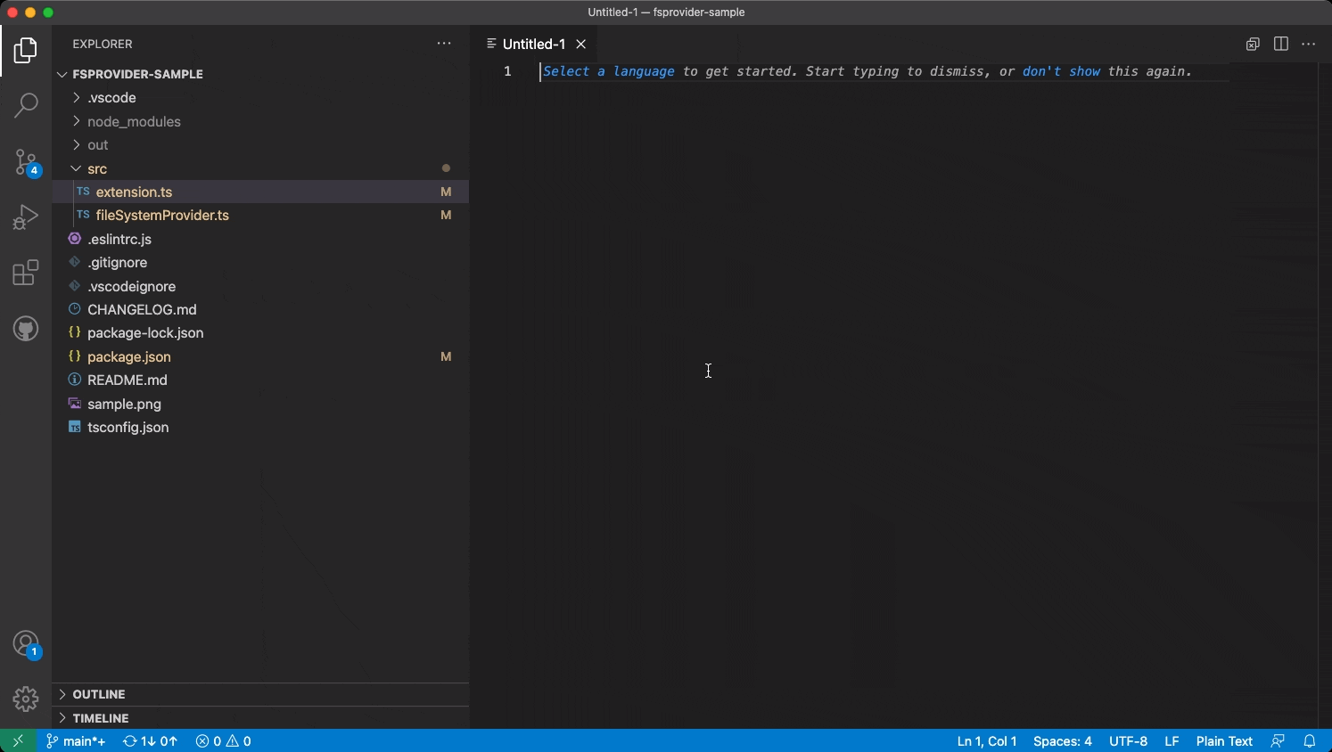The image size is (1332, 752).
Task: Open the Source Control view showing 4 changes
Action: point(26,161)
